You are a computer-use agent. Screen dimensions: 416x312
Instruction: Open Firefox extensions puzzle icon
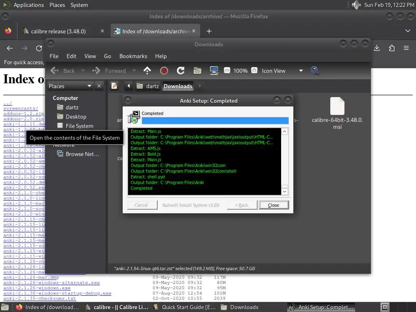(x=392, y=48)
